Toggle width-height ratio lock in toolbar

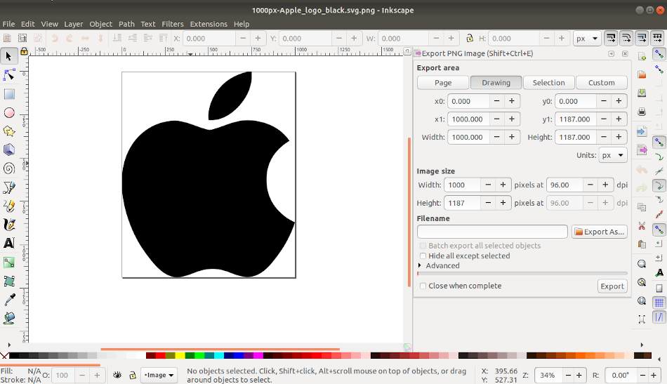click(470, 39)
